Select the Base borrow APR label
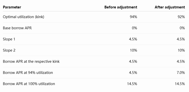The image size is (189, 92). [17, 28]
